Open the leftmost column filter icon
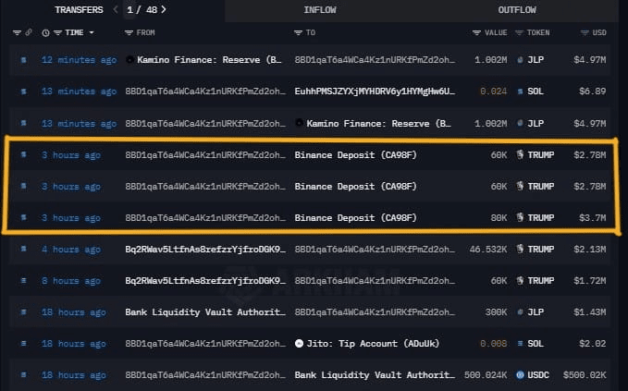Screen dimensions: 628x391 17,33
